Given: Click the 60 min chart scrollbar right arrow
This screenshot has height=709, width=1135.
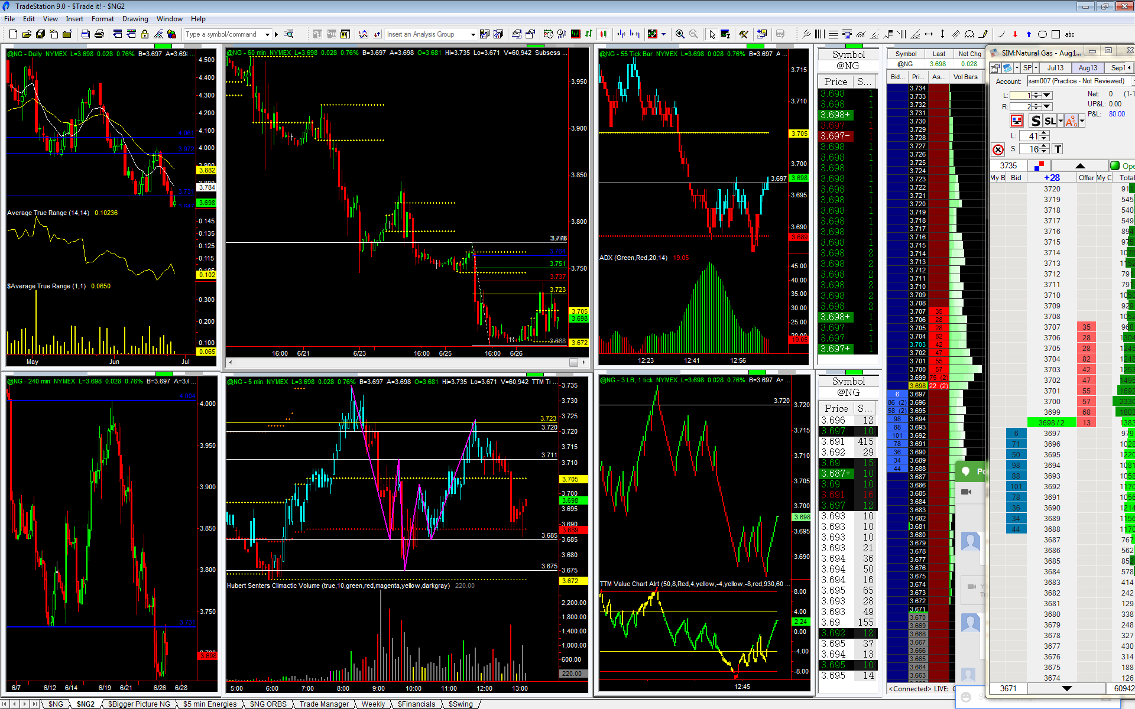Looking at the screenshot, I should pyautogui.click(x=584, y=362).
